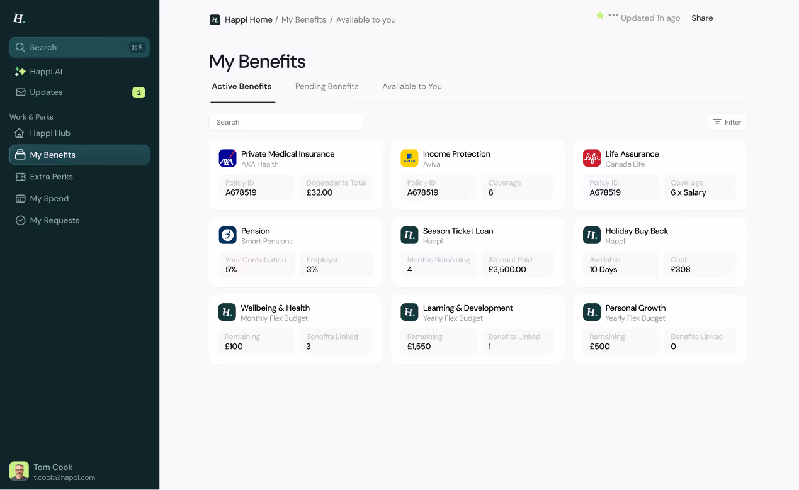Select the Aviva logo on Income Protection card

point(409,158)
